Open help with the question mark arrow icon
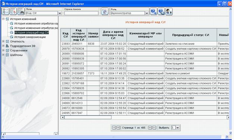The image size is (234, 140). pyautogui.click(x=154, y=11)
